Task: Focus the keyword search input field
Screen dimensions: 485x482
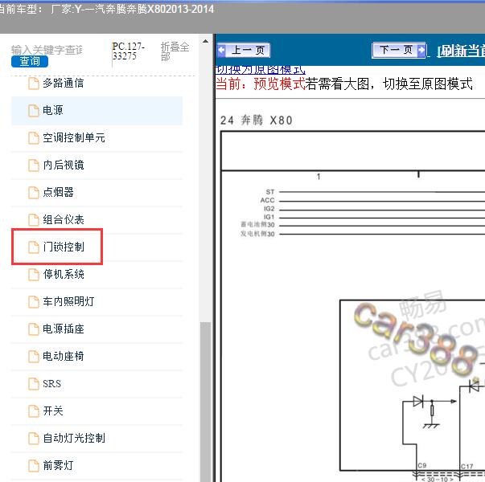Action: point(47,50)
